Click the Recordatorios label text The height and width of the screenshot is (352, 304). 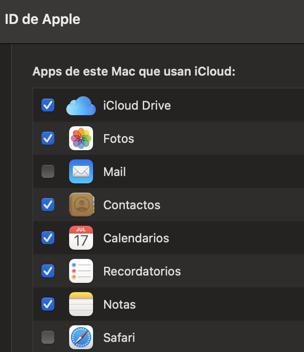[142, 271]
